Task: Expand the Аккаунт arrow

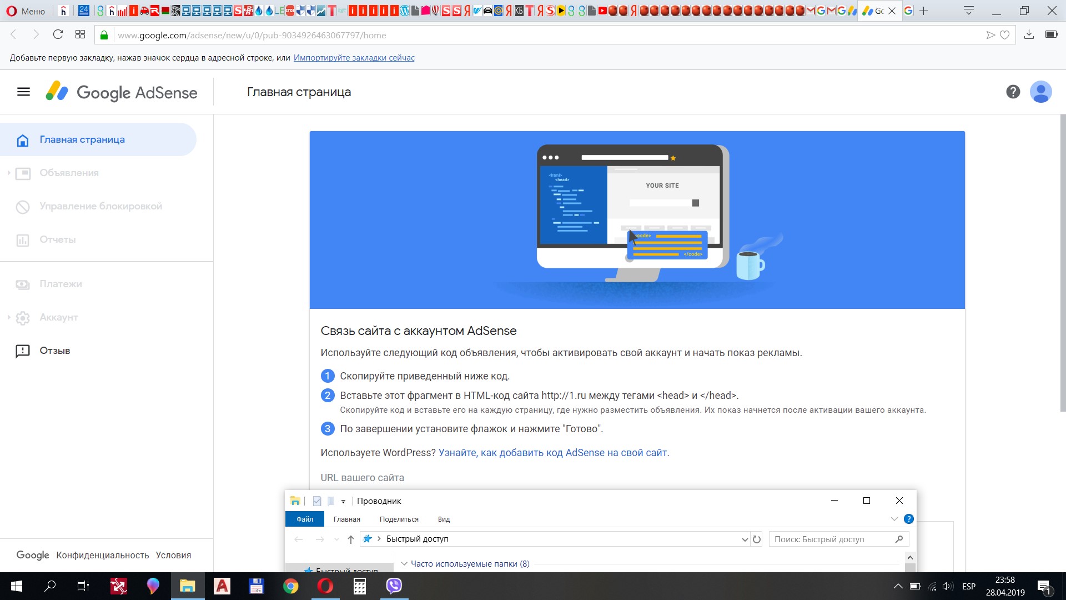Action: point(9,317)
